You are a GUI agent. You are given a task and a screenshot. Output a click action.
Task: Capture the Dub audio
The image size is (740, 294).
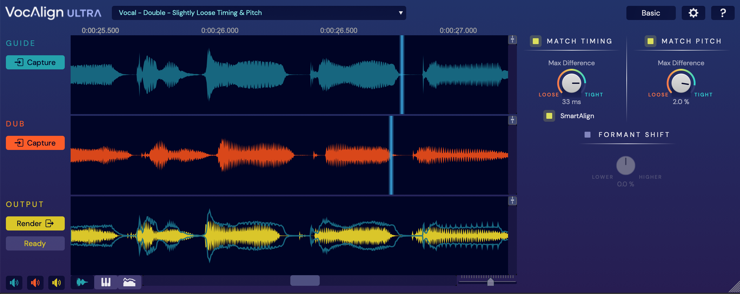35,143
